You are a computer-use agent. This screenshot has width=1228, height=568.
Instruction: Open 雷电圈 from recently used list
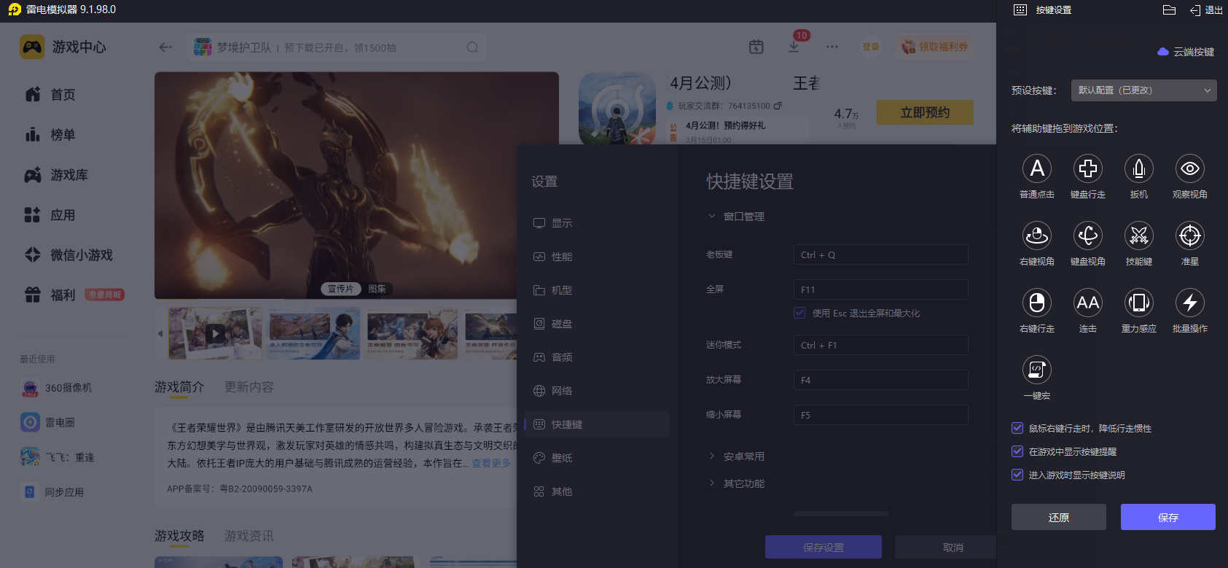[48, 422]
